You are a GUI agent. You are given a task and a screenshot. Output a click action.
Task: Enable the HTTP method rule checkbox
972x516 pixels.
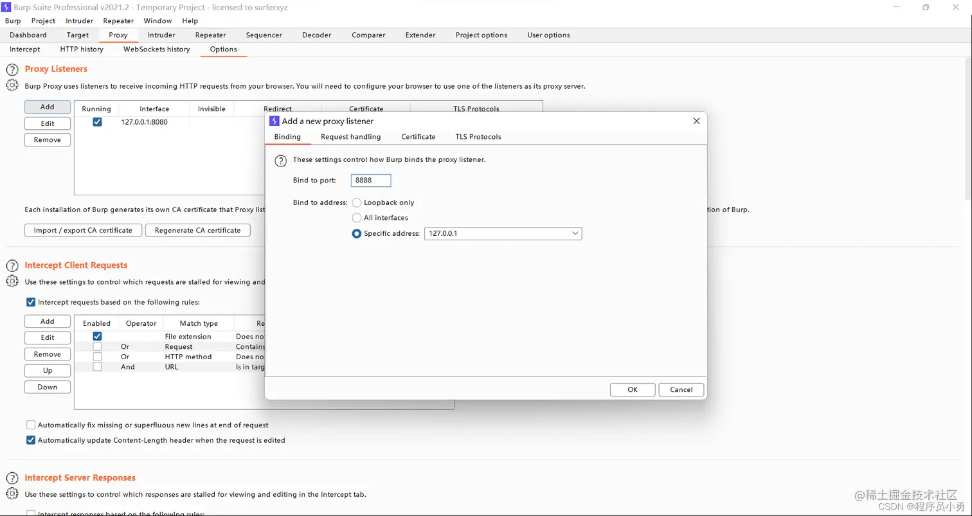click(x=97, y=357)
